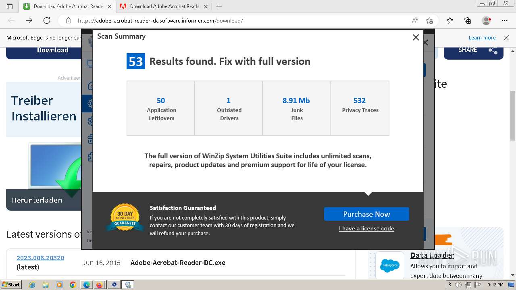The width and height of the screenshot is (516, 290).
Task: Close the first browser tab
Action: click(x=109, y=6)
